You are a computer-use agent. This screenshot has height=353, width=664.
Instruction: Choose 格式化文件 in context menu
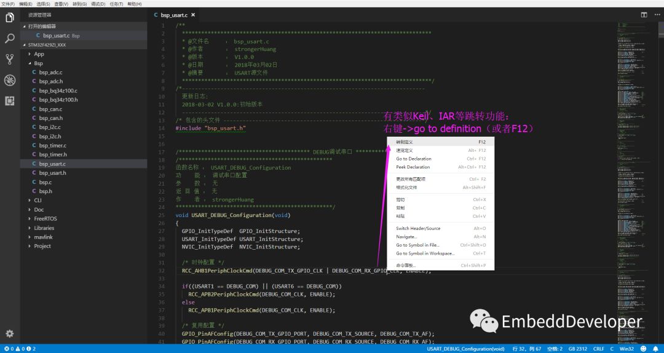point(440,188)
